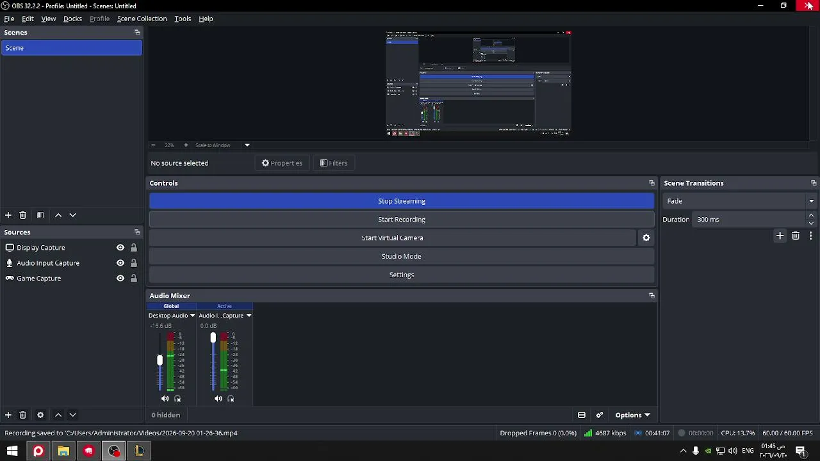Open the virtual camera settings gear
Screen dimensions: 820x461
(x=646, y=238)
